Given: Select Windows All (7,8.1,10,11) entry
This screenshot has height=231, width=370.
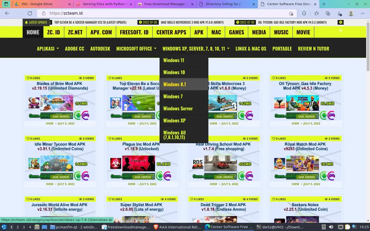Looking at the screenshot, I should [184, 135].
